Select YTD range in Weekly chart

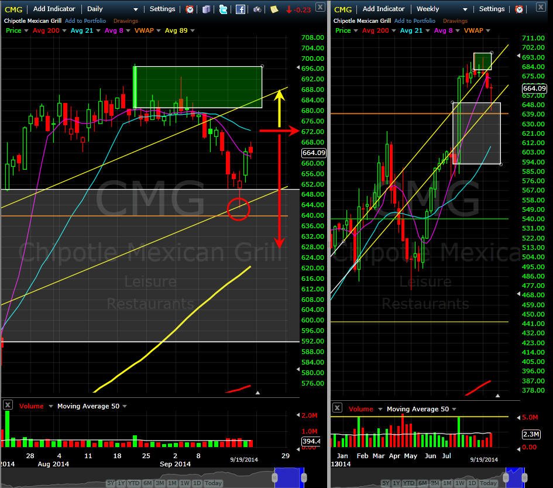point(409,483)
